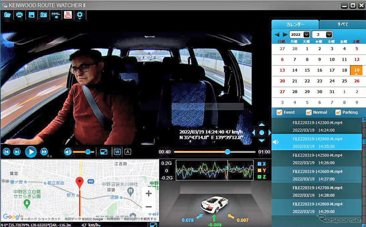Select March 6 in the calendar

point(282,60)
